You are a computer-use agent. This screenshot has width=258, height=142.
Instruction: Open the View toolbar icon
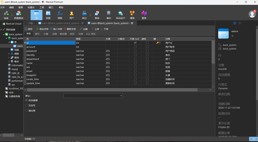click(x=48, y=15)
